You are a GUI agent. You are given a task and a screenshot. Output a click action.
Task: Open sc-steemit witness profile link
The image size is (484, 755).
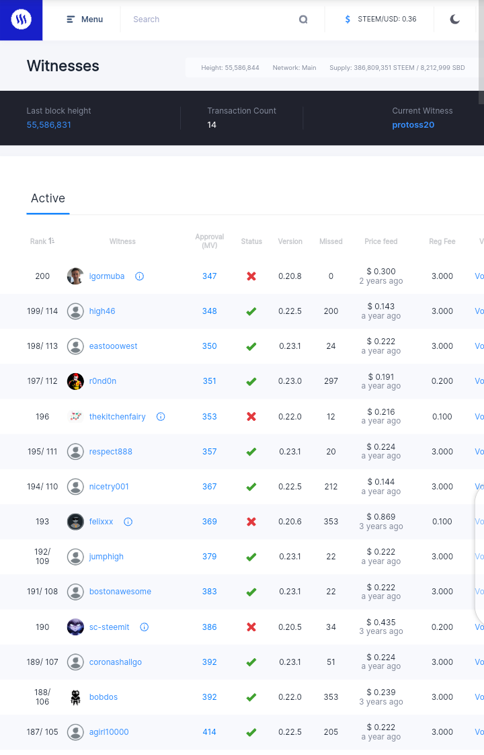(110, 627)
